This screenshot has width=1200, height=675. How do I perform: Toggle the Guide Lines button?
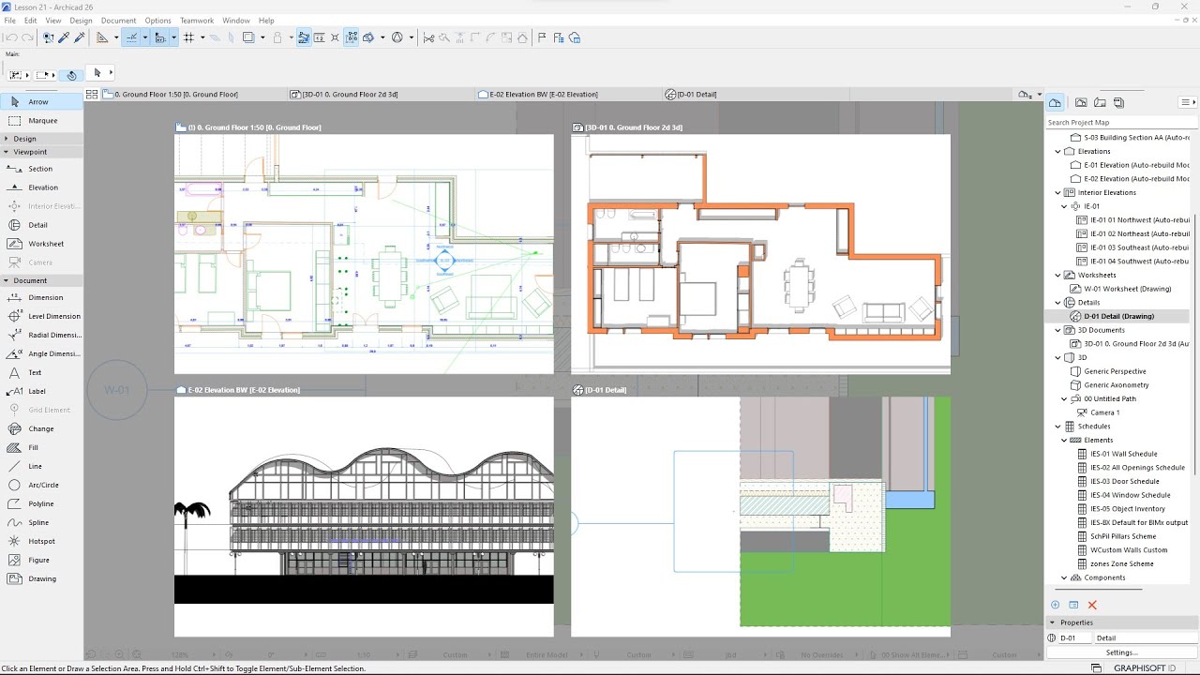(103, 37)
